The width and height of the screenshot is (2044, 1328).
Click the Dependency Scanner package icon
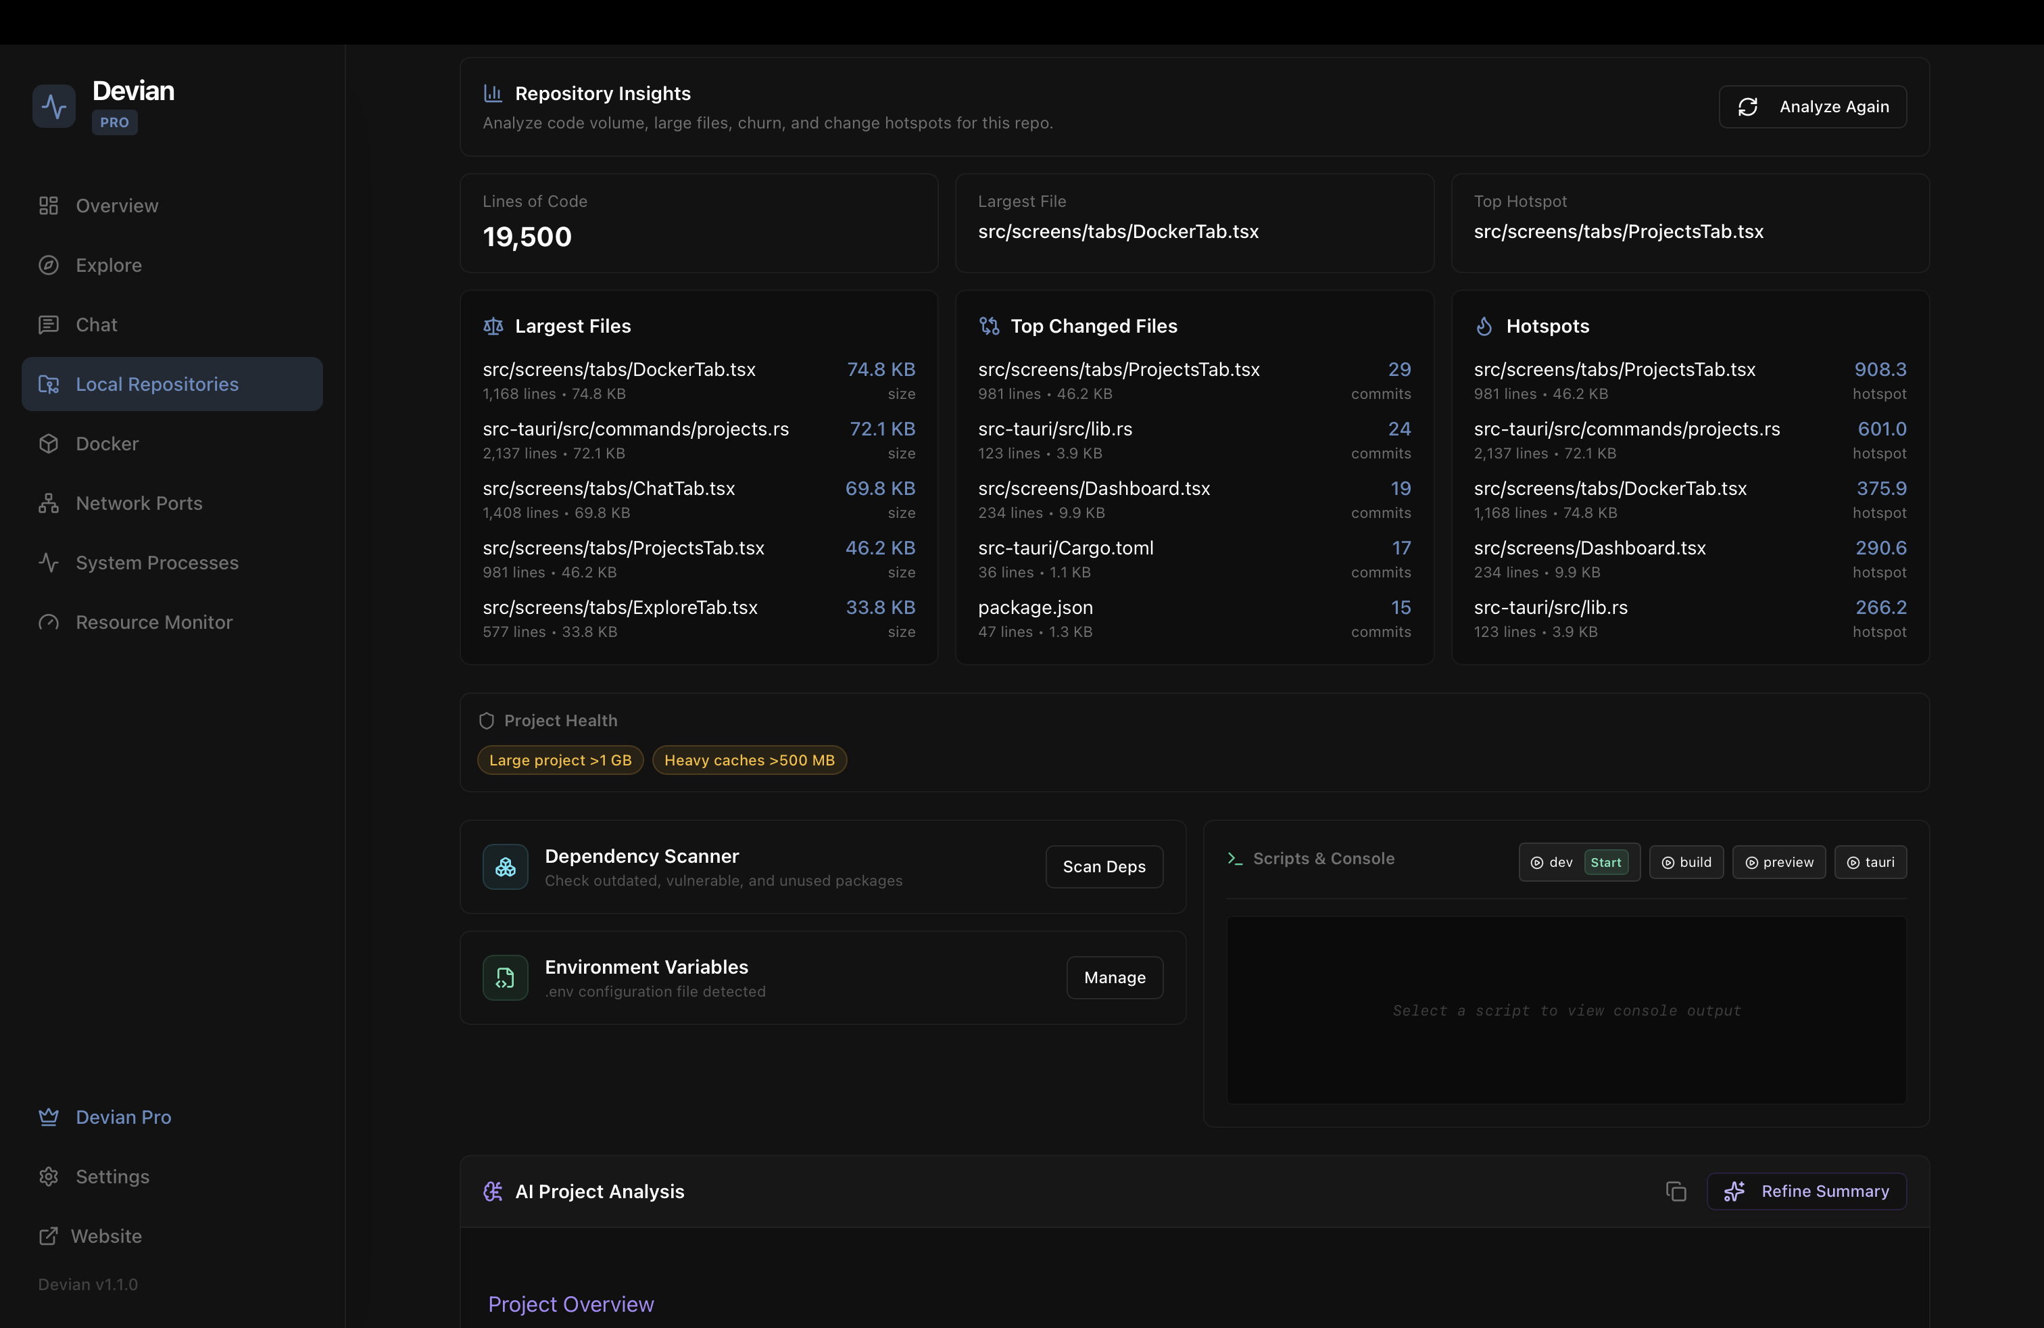(505, 867)
